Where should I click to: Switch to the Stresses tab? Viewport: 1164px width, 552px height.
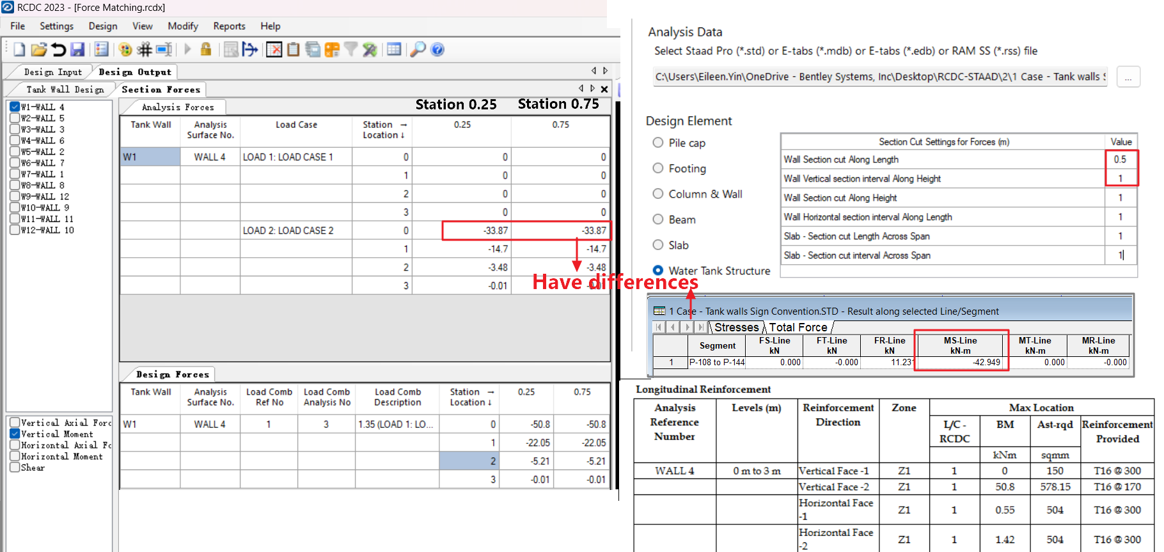point(736,327)
